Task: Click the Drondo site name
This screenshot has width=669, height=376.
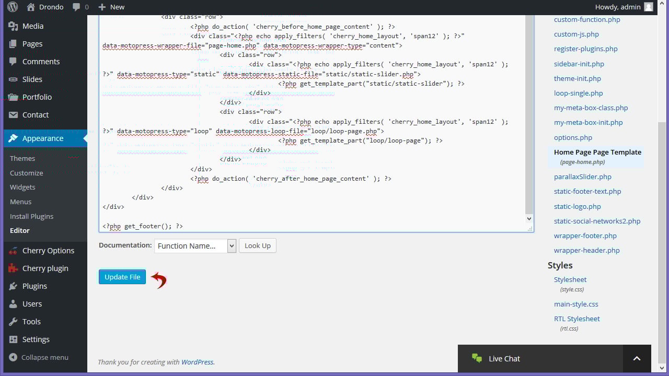Action: pos(51,7)
